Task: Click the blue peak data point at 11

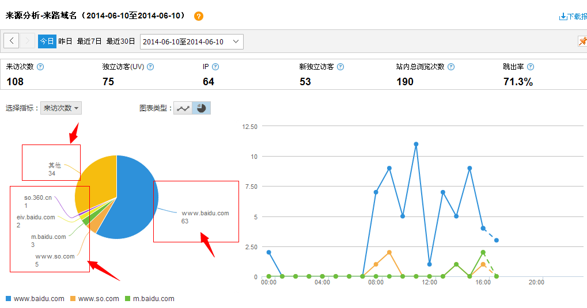Action: tap(416, 144)
